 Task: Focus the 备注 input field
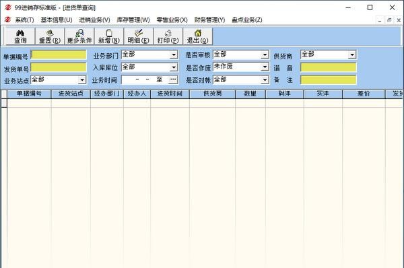click(329, 80)
